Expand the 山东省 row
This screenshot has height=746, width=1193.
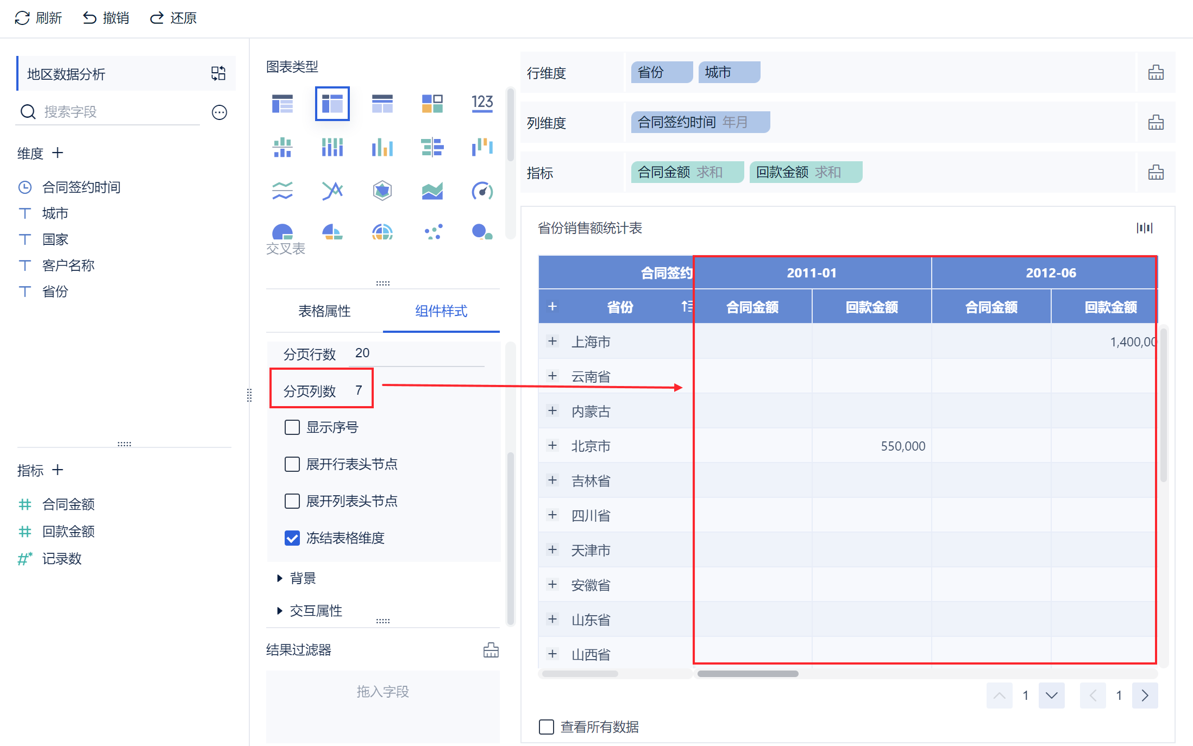[x=552, y=619]
